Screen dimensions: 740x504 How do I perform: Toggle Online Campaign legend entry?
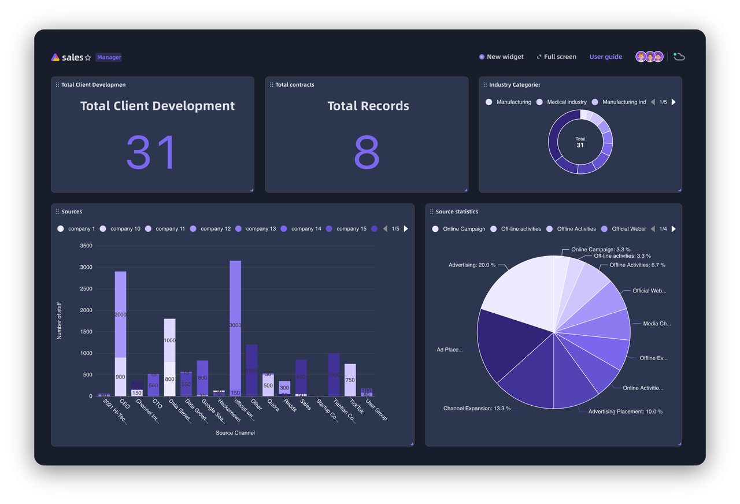tap(458, 229)
